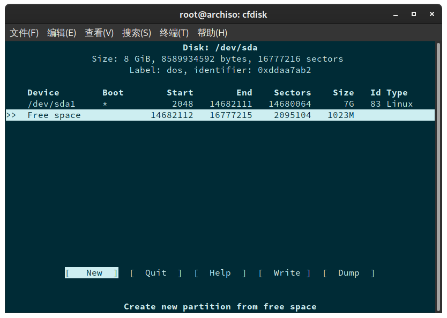This screenshot has width=447, height=318.
Task: Select Quit to exit cfdisk
Action: tap(155, 273)
